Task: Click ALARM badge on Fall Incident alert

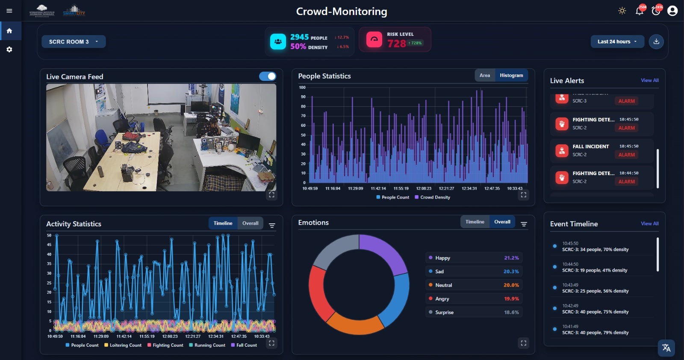Action: [627, 155]
